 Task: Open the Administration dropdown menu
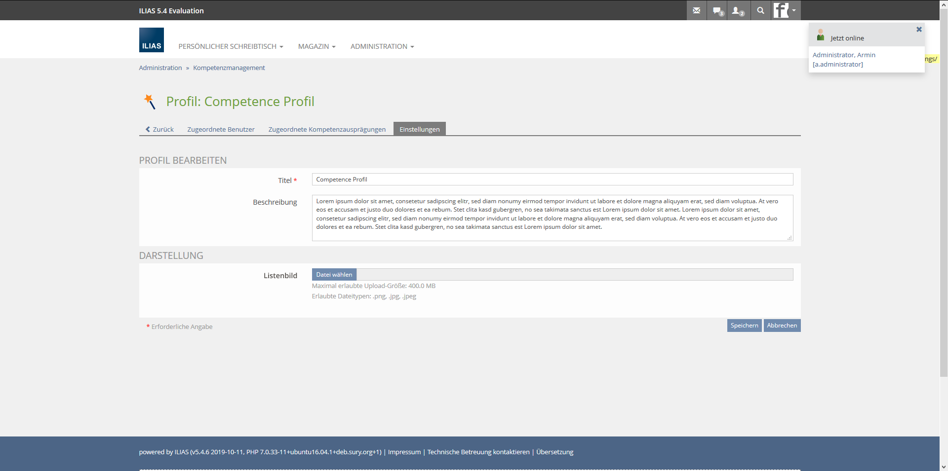click(382, 46)
